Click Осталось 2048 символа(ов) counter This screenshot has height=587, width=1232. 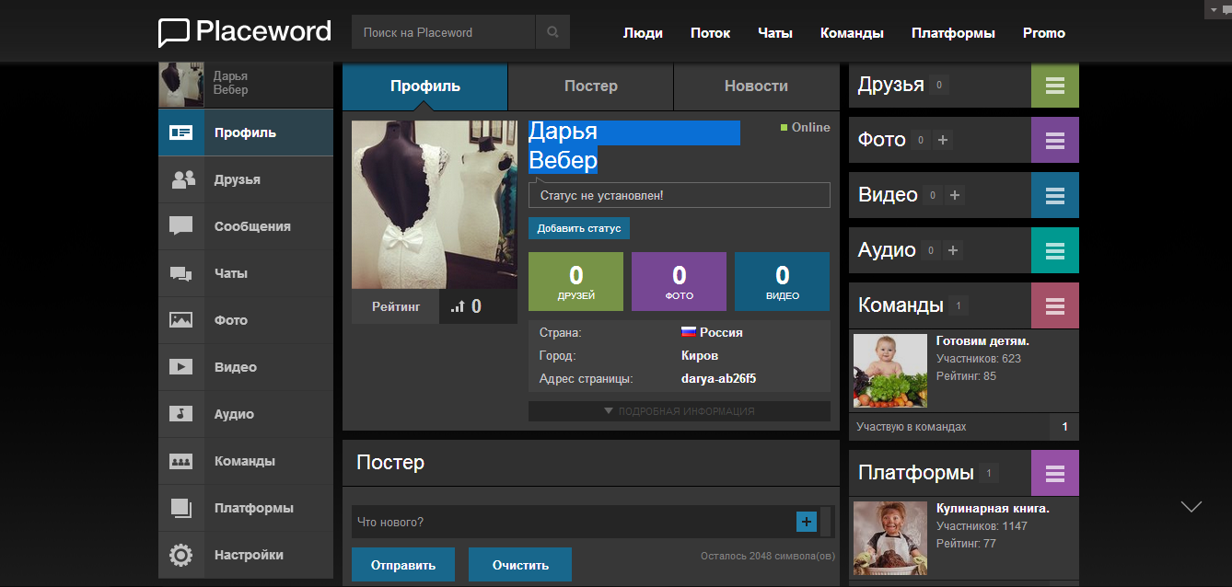click(x=768, y=556)
